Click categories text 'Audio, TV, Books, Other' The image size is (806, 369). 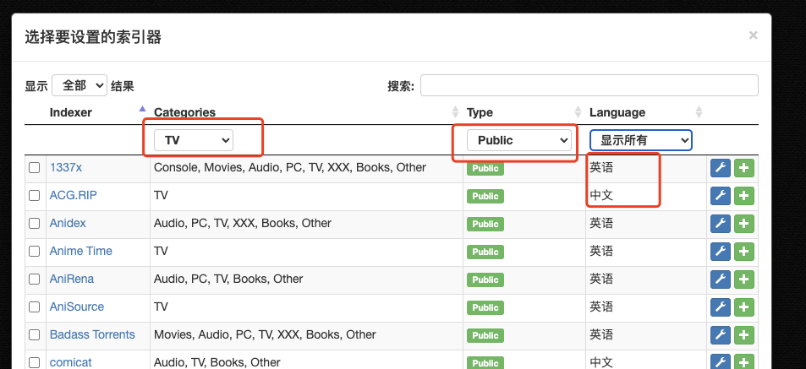[217, 362]
